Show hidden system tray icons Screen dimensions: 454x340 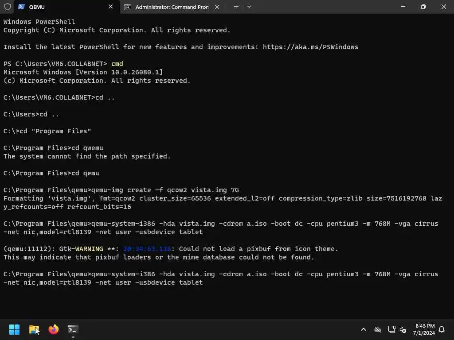point(364,329)
